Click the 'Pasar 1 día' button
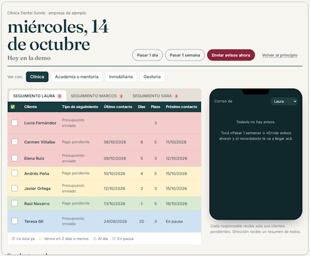The image size is (310, 256). point(148,55)
